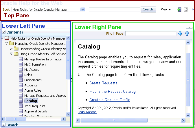Viewport: 195px width, 128px height.
Task: Collapse the Contents section
Action: [4, 32]
